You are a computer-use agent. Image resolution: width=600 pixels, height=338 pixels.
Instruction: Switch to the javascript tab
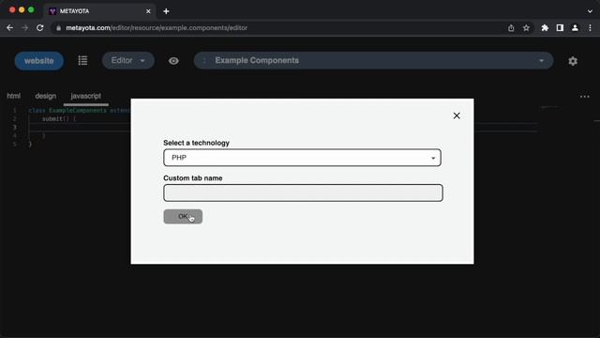[85, 96]
